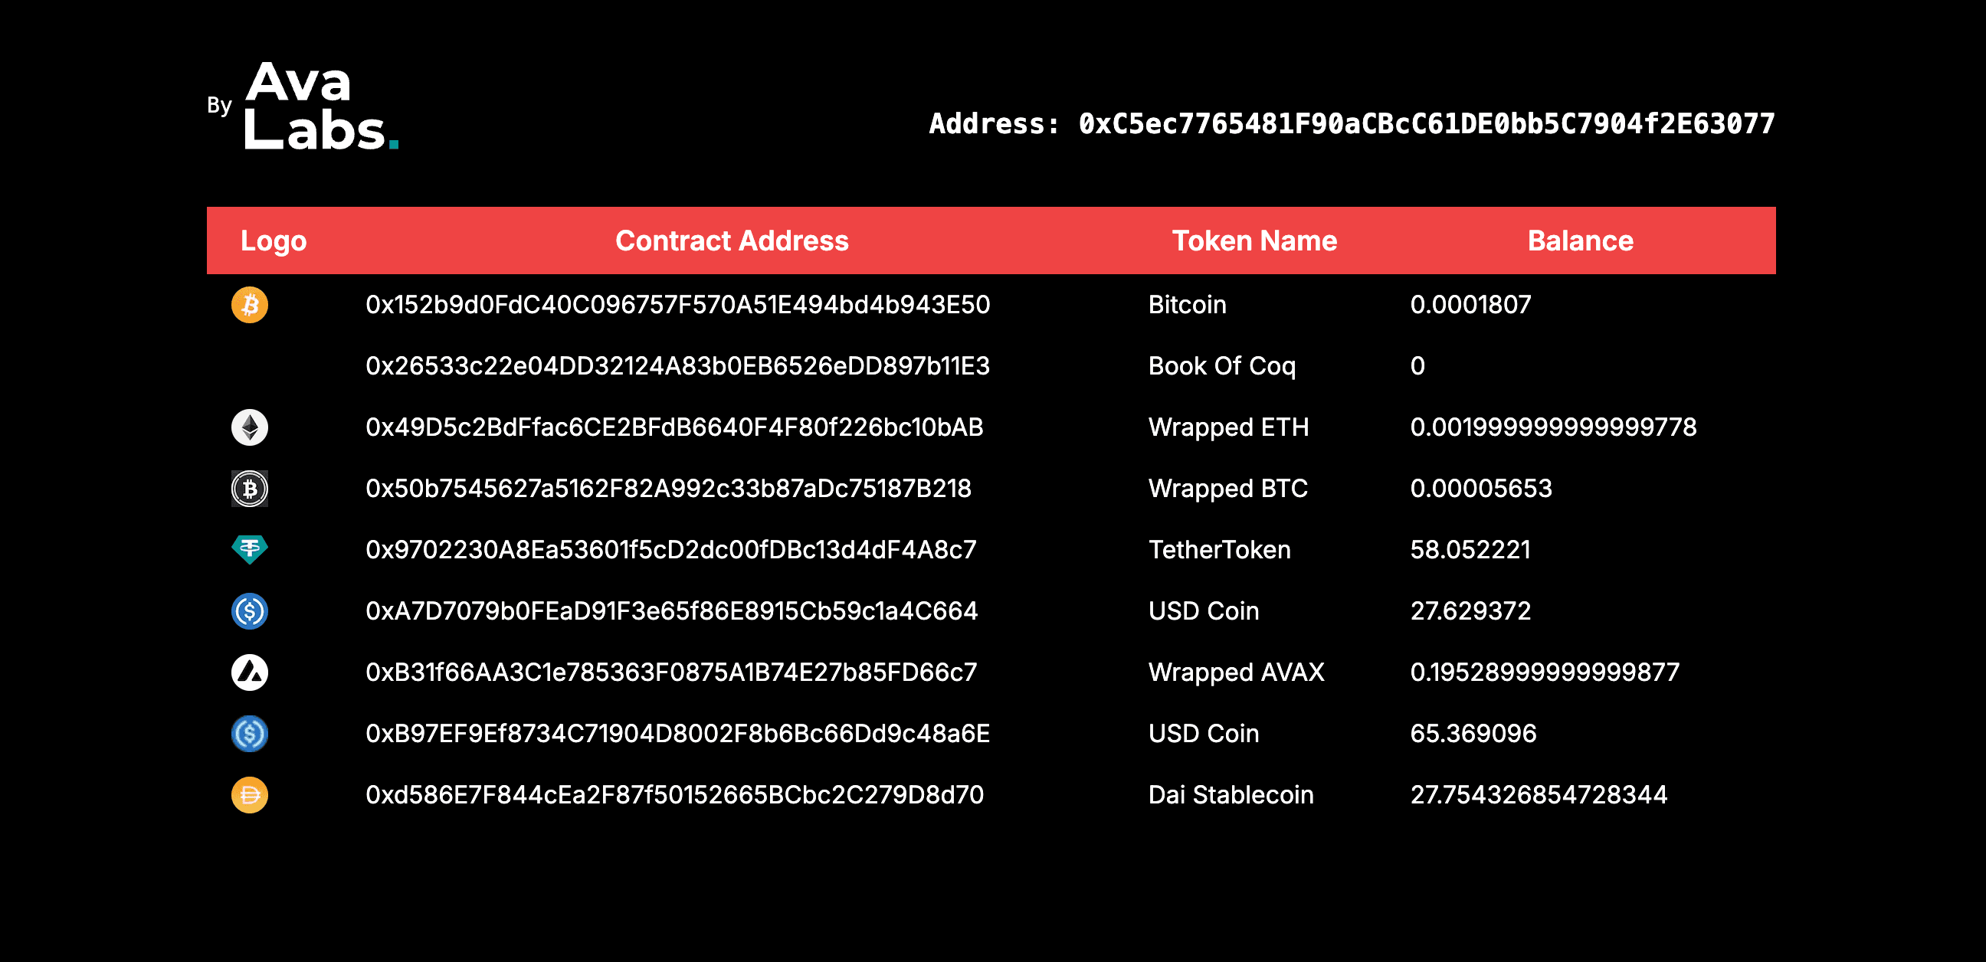Click the Dai Stablecoin token name

click(1231, 795)
